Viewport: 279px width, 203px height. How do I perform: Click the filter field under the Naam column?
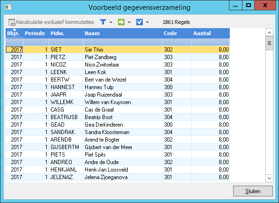123,42
